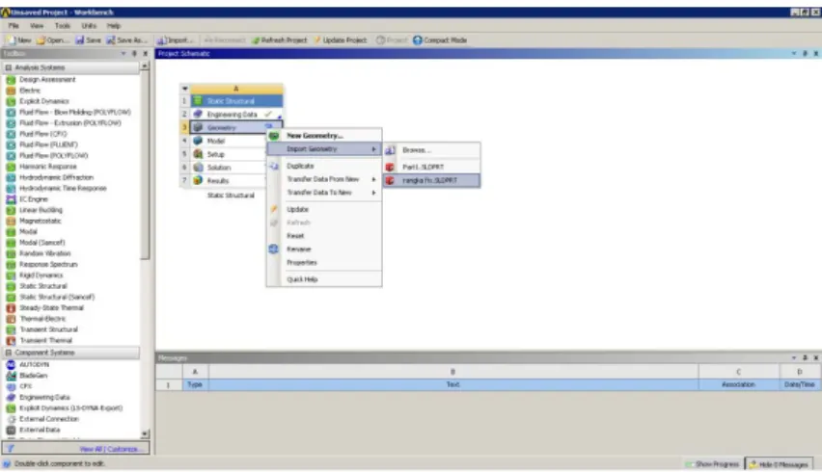This screenshot has height=472, width=822.
Task: Click the Linear Buckling icon
Action: coord(11,210)
